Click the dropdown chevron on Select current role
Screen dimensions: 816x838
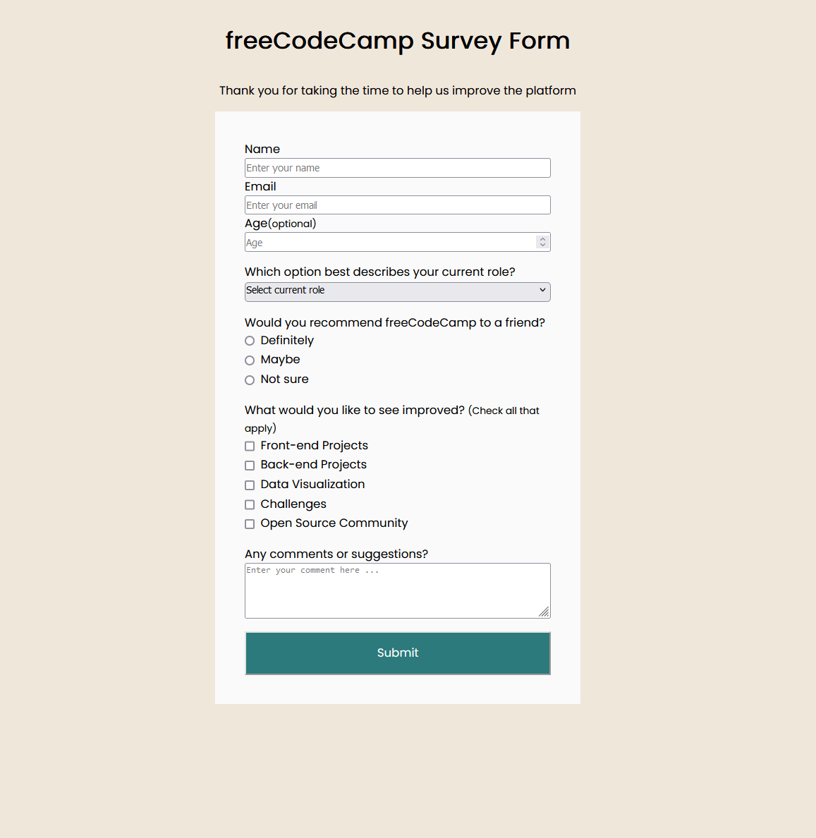pyautogui.click(x=542, y=291)
